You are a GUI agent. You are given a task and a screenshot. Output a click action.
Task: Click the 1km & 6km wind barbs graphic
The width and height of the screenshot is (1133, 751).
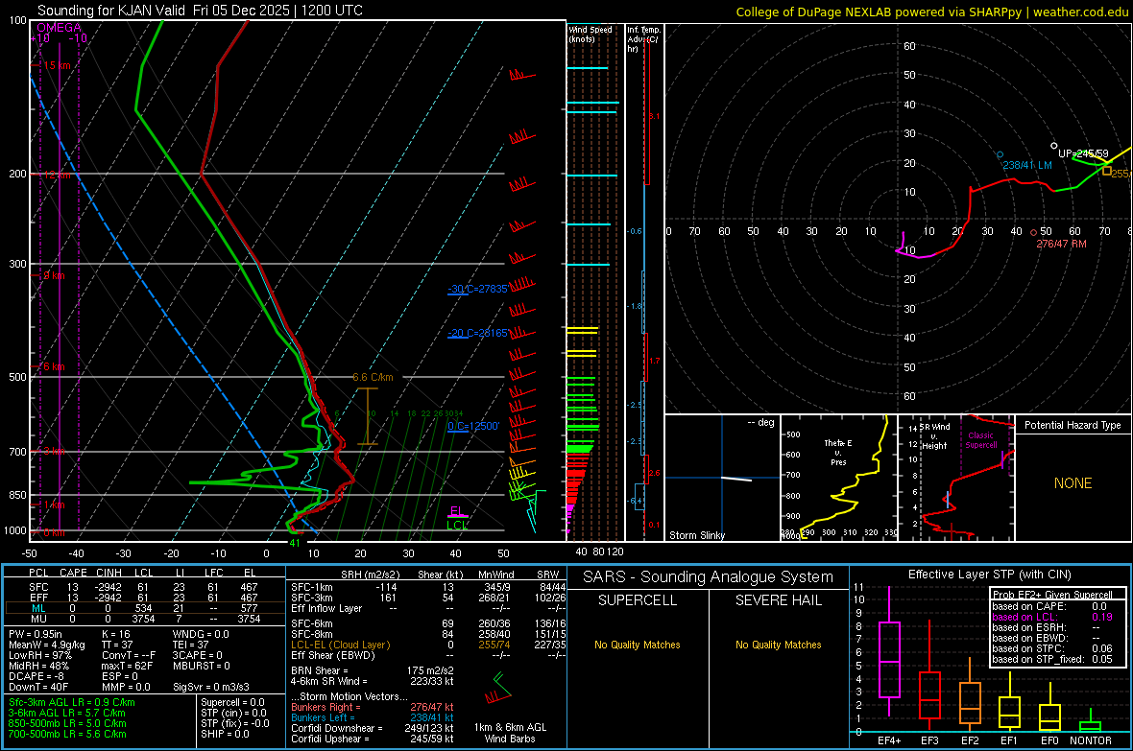tap(498, 689)
